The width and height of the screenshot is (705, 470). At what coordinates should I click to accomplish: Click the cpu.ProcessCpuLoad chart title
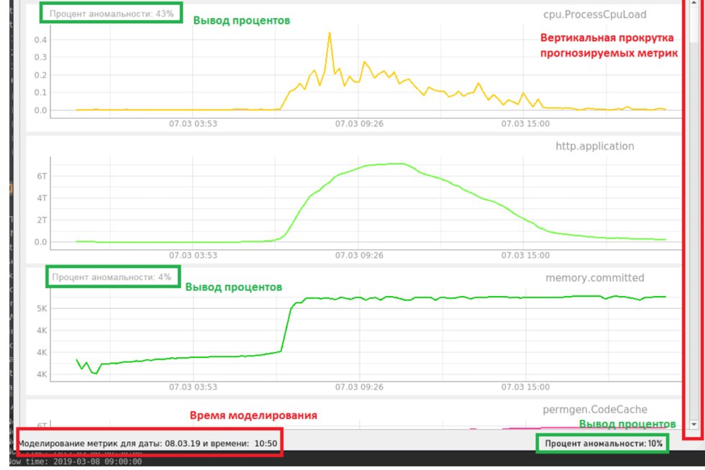(594, 14)
